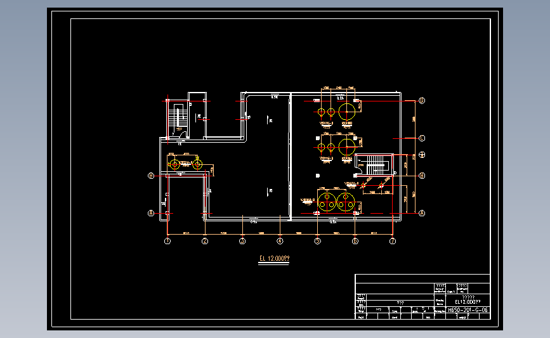Pick grid bubble C on the right side
The image size is (550, 338).
(x=422, y=138)
